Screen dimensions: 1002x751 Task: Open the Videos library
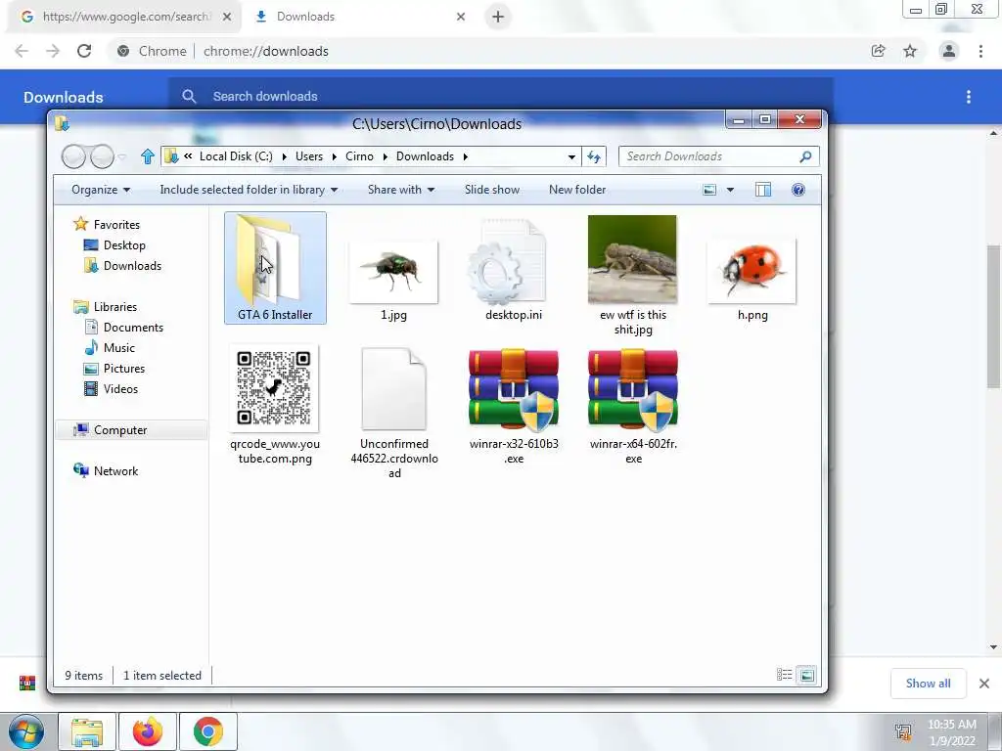click(120, 389)
